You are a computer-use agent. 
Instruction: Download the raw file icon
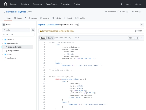point(138,38)
